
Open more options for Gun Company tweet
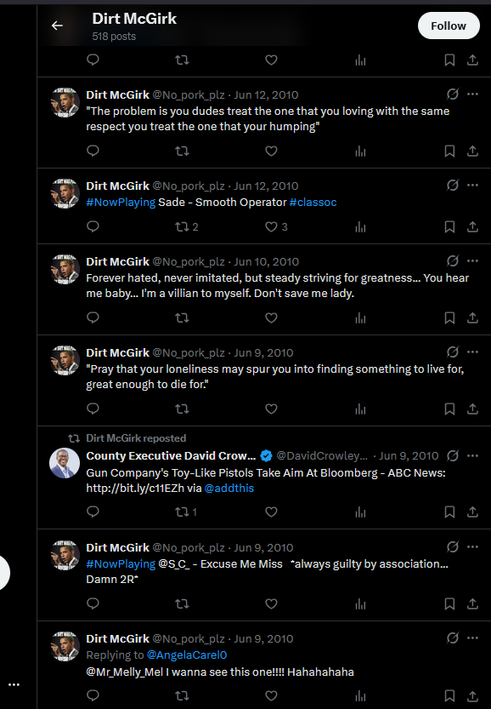coord(472,456)
